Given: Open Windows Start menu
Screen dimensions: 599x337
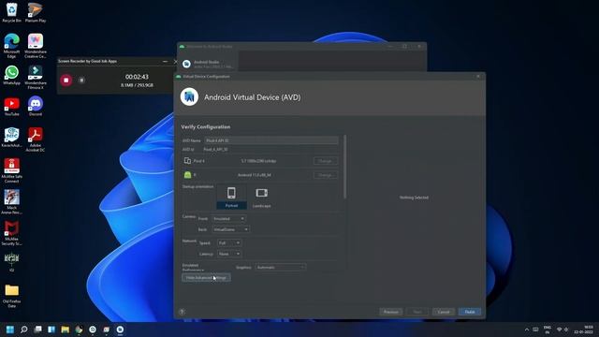Looking at the screenshot, I should tap(10, 330).
